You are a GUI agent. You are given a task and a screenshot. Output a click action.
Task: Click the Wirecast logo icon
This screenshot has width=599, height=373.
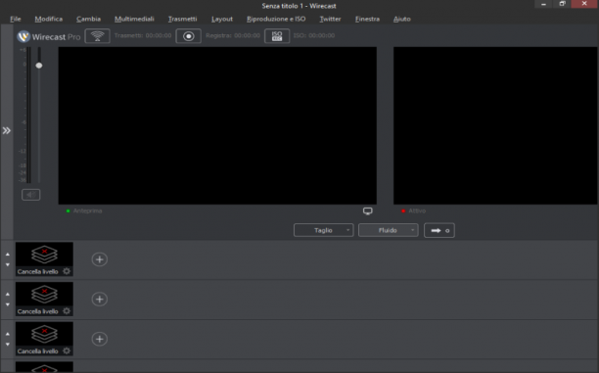[23, 36]
